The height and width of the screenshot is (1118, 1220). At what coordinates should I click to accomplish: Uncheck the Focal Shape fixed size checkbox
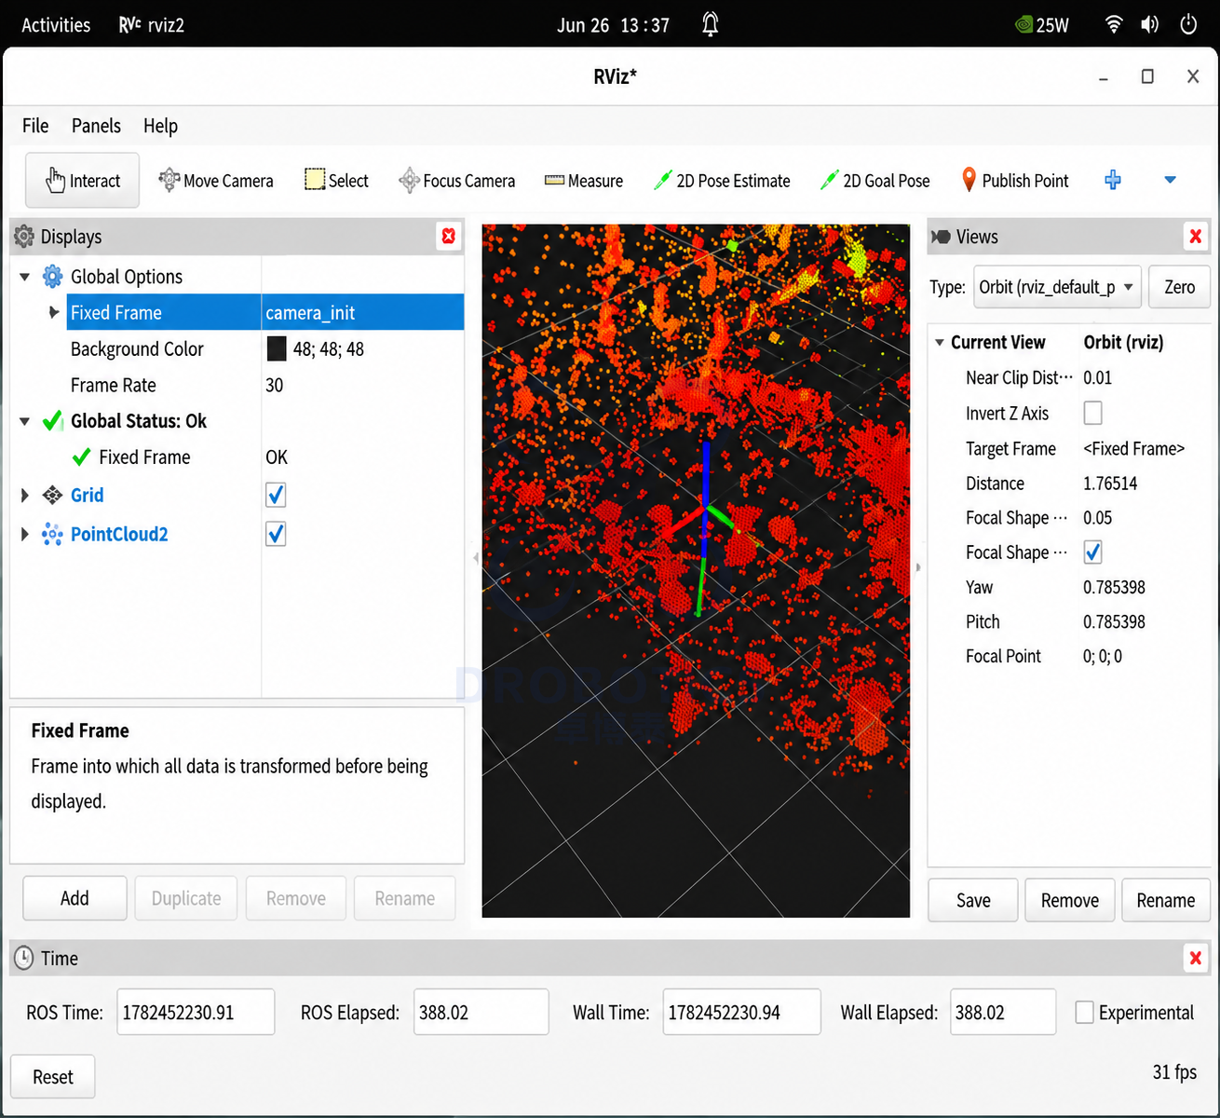pos(1093,552)
